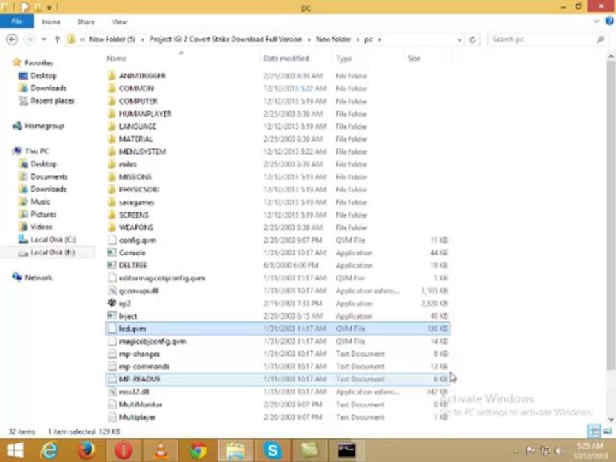616x462 pixels.
Task: Select the Multiplayer text document
Action: (278, 417)
